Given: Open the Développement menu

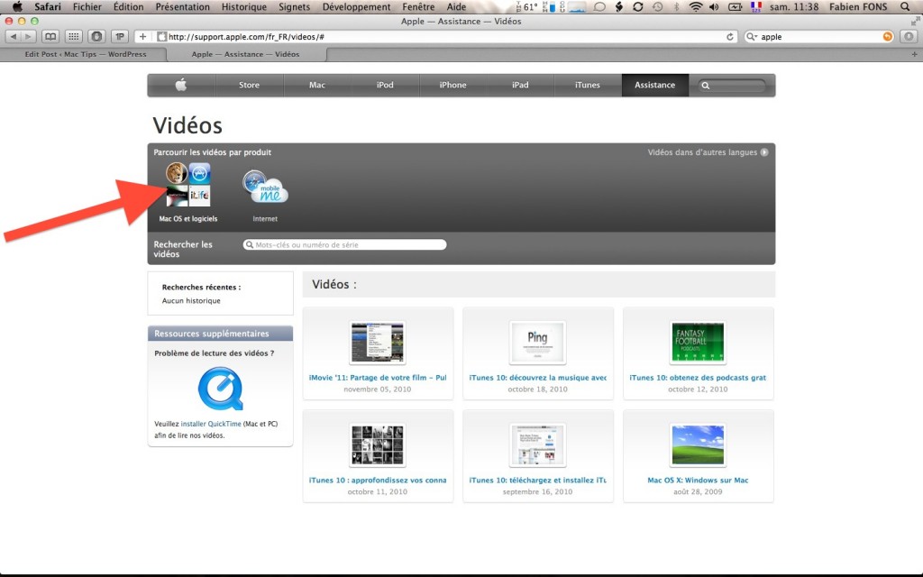Looking at the screenshot, I should click(x=357, y=7).
